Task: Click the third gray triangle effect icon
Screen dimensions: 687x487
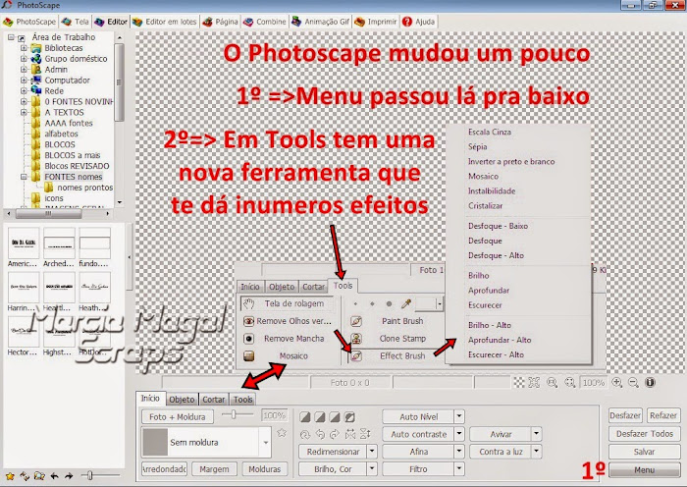Action: pyautogui.click(x=335, y=417)
